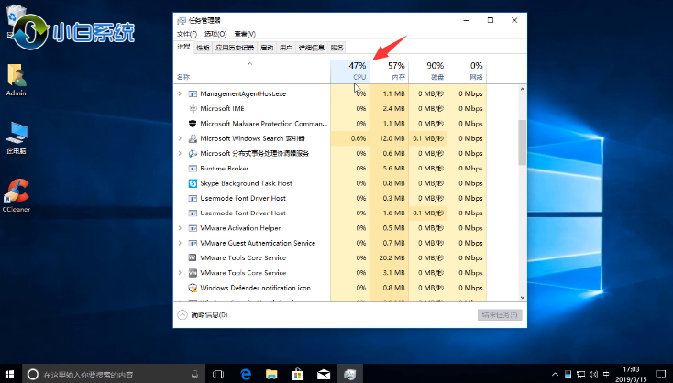Select the first Usermode Font Driver Host 0.3 MB row
The height and width of the screenshot is (383, 673).
(x=330, y=198)
